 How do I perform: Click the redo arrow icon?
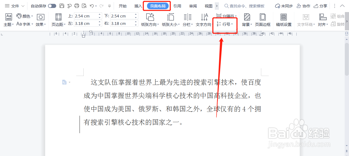click(101, 6)
